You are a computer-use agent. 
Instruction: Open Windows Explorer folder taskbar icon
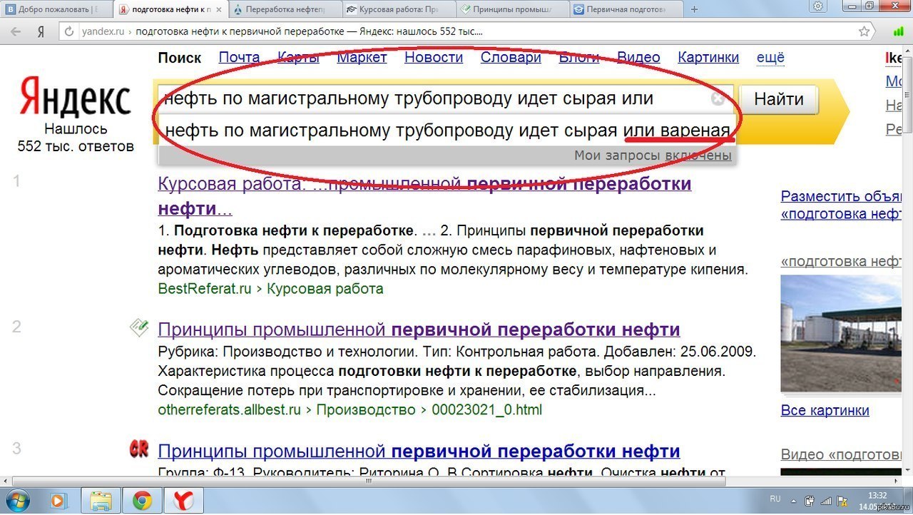pyautogui.click(x=102, y=499)
